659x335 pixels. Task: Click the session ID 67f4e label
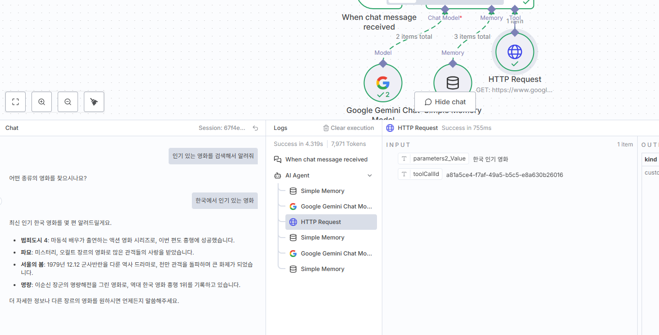(222, 128)
